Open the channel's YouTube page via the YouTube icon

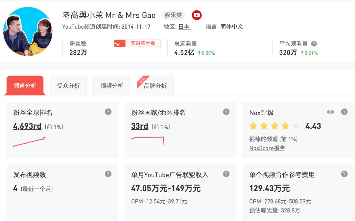(197, 15)
